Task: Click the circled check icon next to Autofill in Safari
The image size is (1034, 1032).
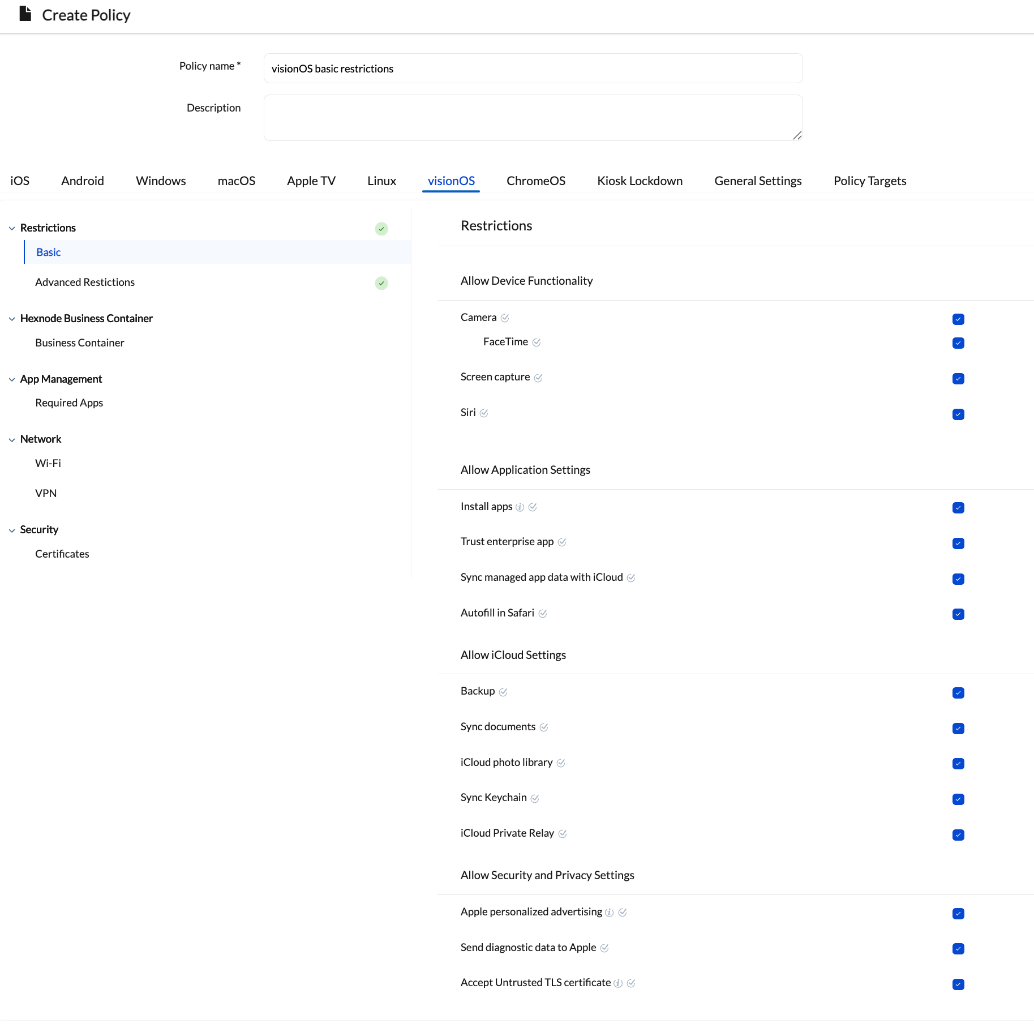Action: click(x=543, y=614)
